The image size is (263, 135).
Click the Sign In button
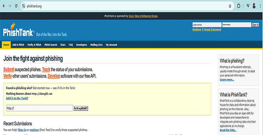click(x=255, y=25)
